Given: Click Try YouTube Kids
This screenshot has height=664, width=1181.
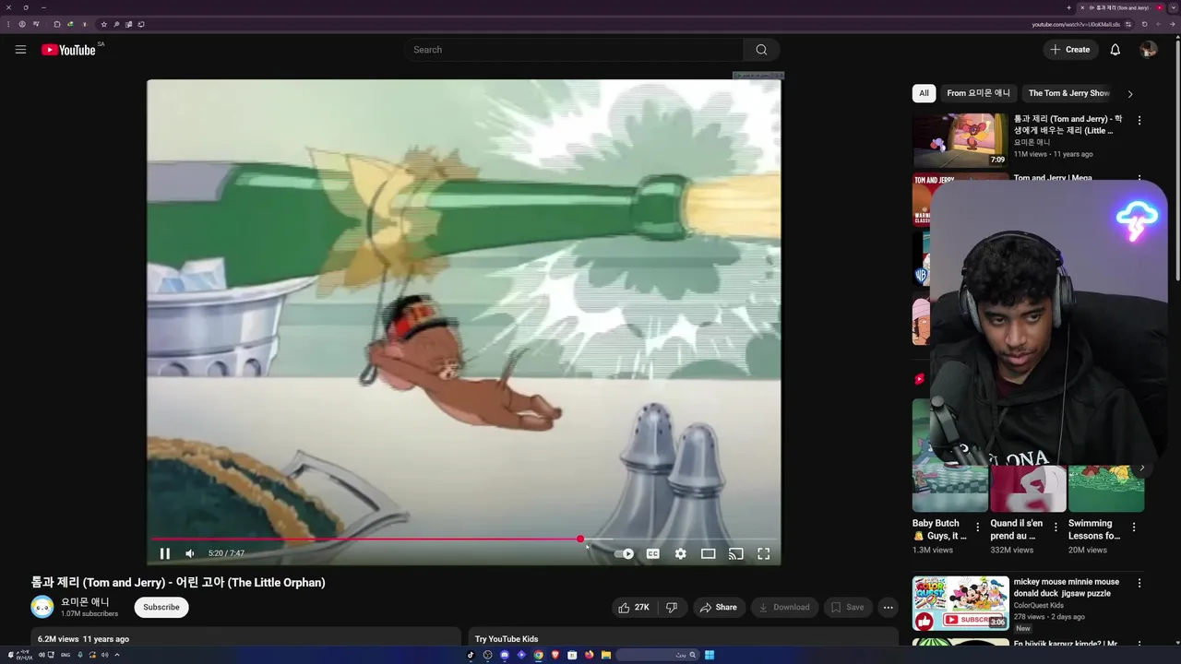Looking at the screenshot, I should point(507,639).
